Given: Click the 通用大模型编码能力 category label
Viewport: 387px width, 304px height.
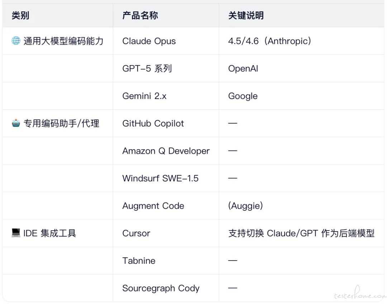Looking at the screenshot, I should 63,41.
